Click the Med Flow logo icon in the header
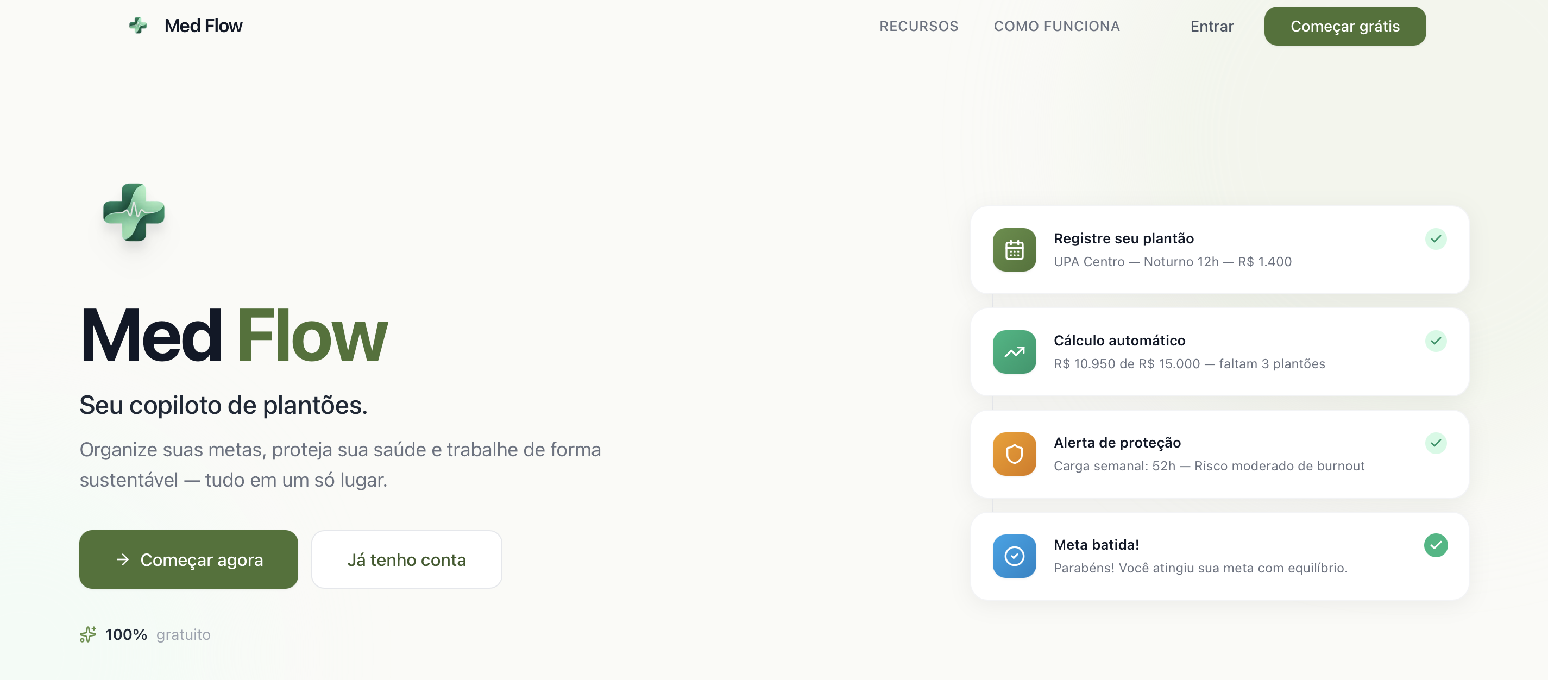The width and height of the screenshot is (1548, 680). point(137,25)
